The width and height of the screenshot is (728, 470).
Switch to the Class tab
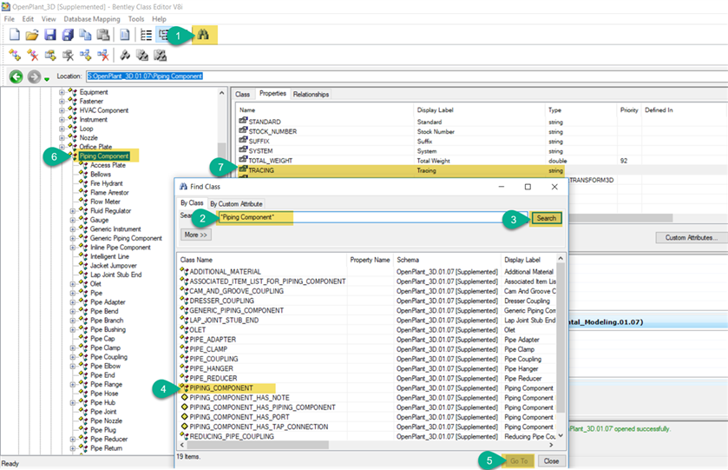pyautogui.click(x=242, y=95)
